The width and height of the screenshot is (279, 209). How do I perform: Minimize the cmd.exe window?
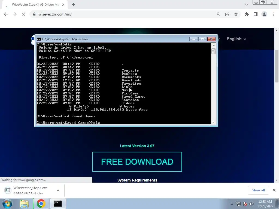(193, 39)
